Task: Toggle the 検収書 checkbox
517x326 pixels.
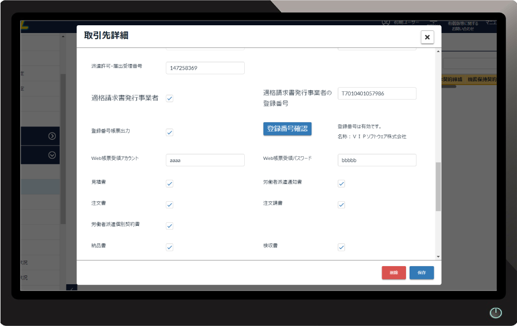Action: 341,247
